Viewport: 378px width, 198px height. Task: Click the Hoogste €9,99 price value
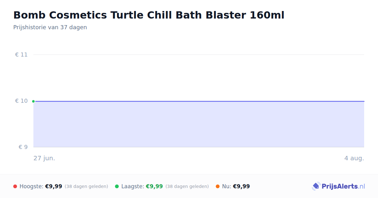point(54,186)
